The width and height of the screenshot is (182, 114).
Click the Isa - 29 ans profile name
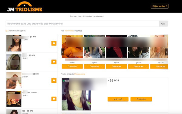[x=28, y=111]
